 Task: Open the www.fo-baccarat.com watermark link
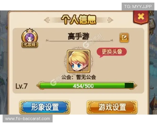pos(27,119)
